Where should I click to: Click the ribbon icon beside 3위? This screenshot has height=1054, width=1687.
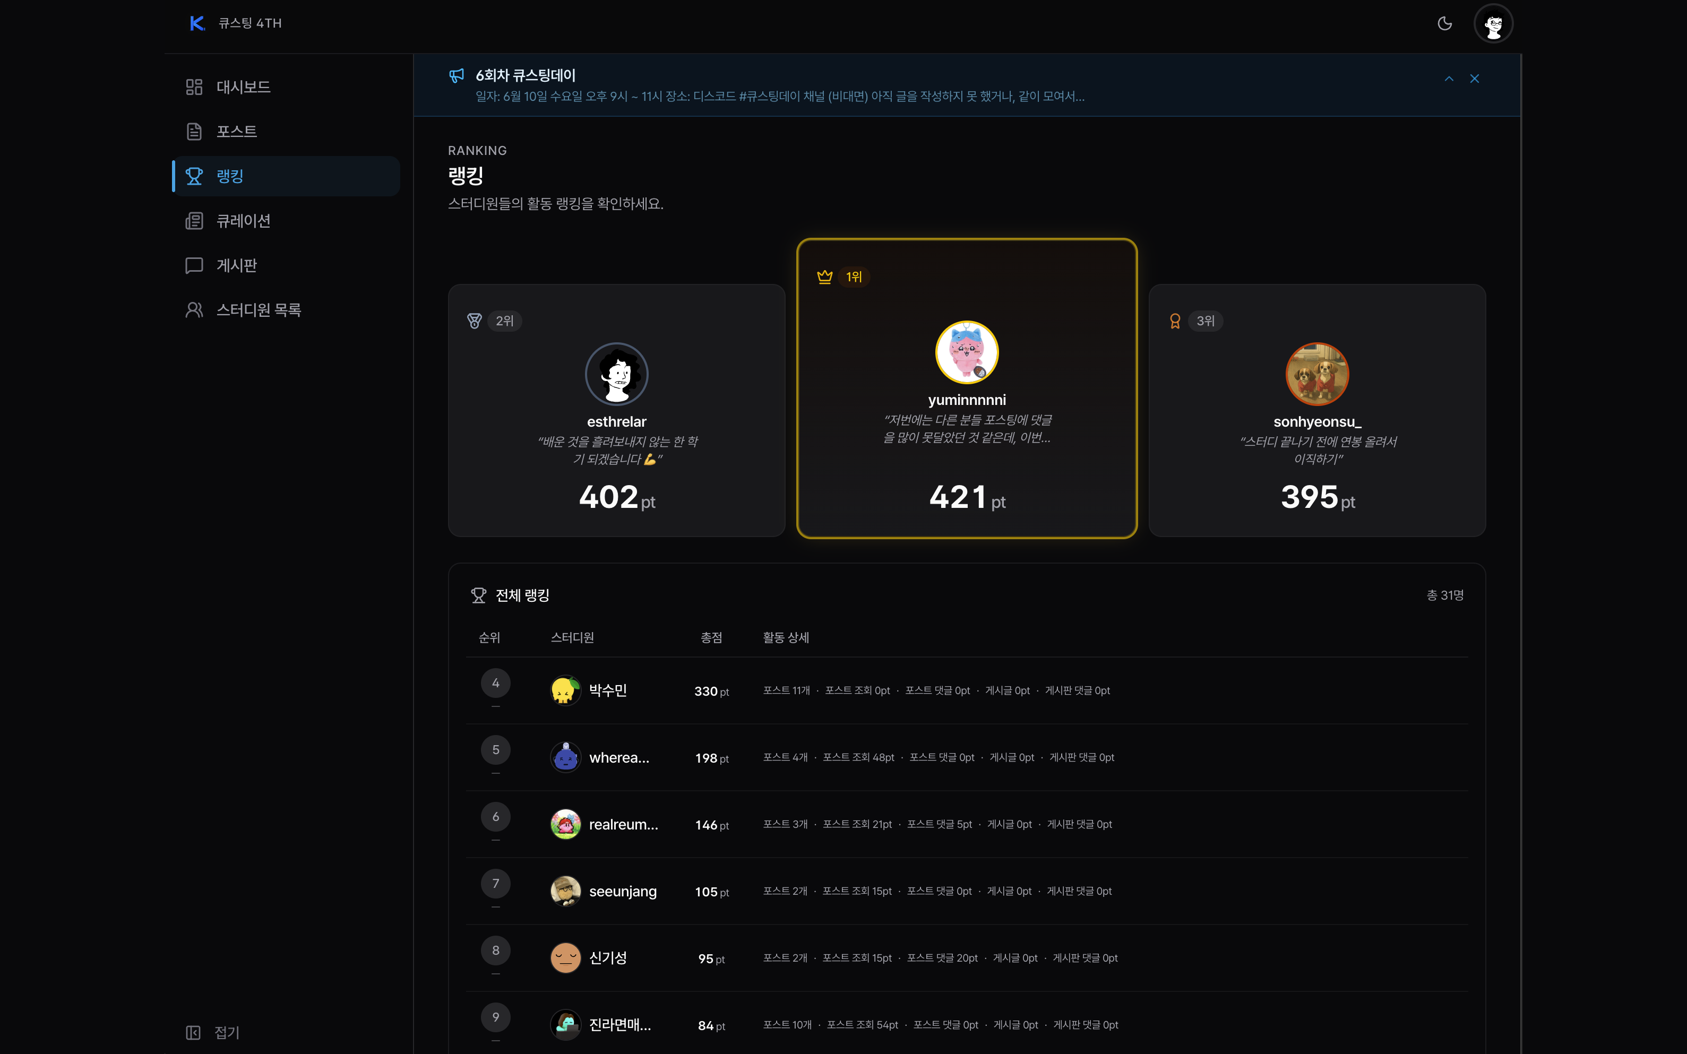pos(1175,321)
